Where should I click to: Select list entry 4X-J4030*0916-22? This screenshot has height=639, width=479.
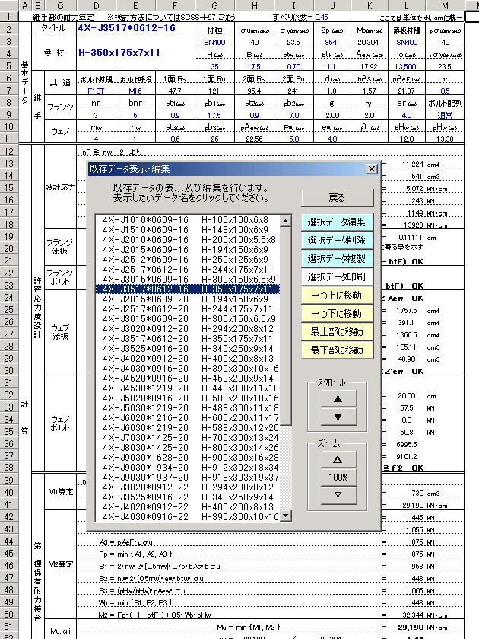(188, 516)
